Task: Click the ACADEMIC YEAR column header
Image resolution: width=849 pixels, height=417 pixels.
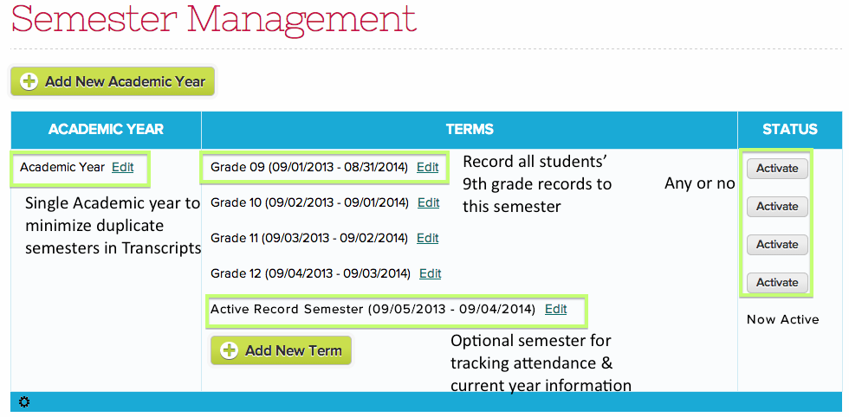Action: [x=106, y=130]
